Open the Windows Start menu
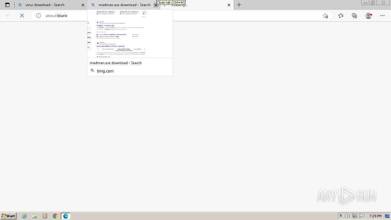Viewport: 391px width, 220px height. click(x=8, y=216)
